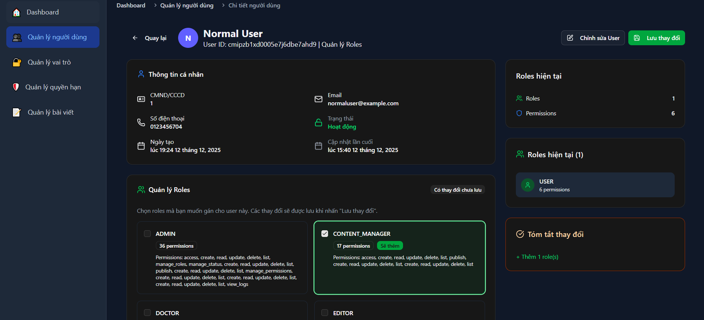704x320 pixels.
Task: Click the shield icon for Quản lý quyền hạn
Action: coord(16,87)
